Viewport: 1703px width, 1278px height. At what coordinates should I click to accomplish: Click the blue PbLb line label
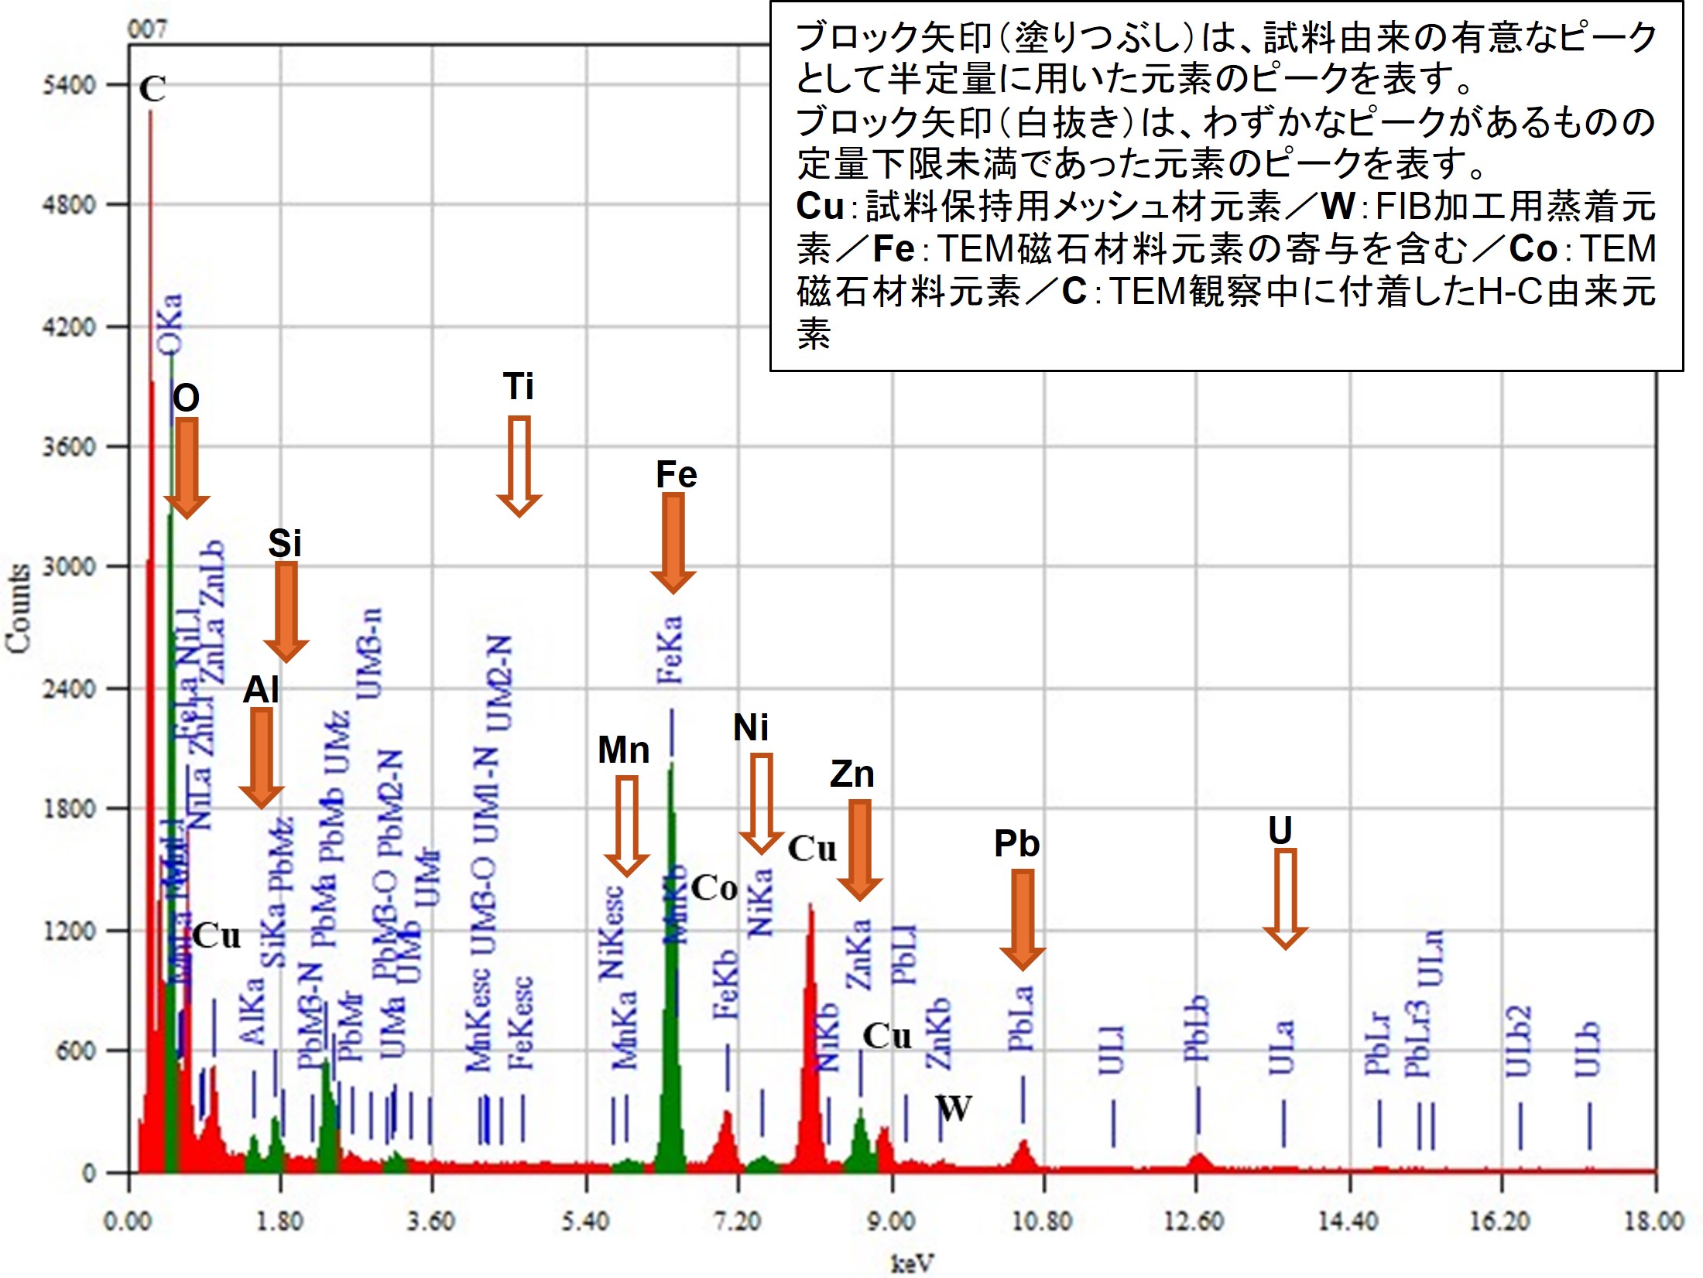(1196, 1027)
